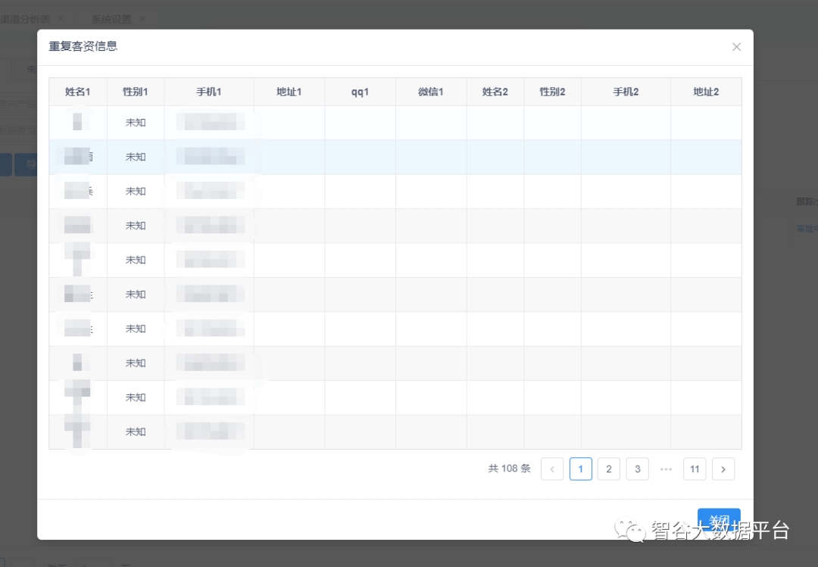818x567 pixels.
Task: Go to previous page arrow in pagination
Action: 552,469
